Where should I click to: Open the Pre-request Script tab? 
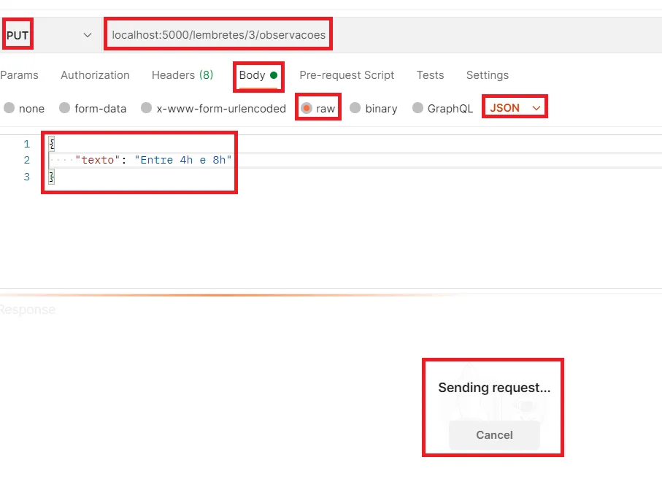tap(347, 75)
